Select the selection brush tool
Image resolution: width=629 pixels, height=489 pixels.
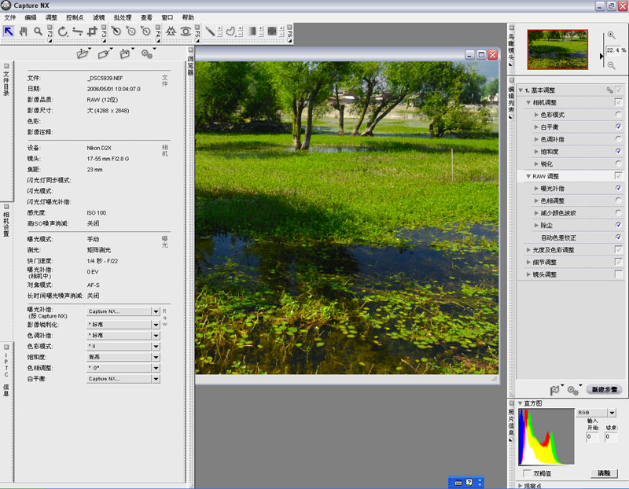pyautogui.click(x=210, y=31)
